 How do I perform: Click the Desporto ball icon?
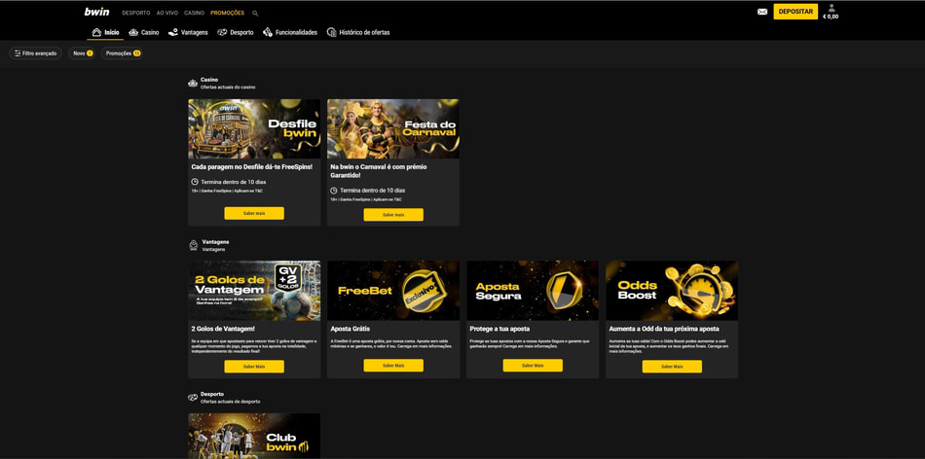click(222, 32)
